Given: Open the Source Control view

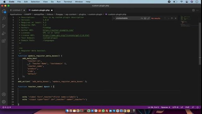Looking at the screenshot, I should [x=4, y=26].
